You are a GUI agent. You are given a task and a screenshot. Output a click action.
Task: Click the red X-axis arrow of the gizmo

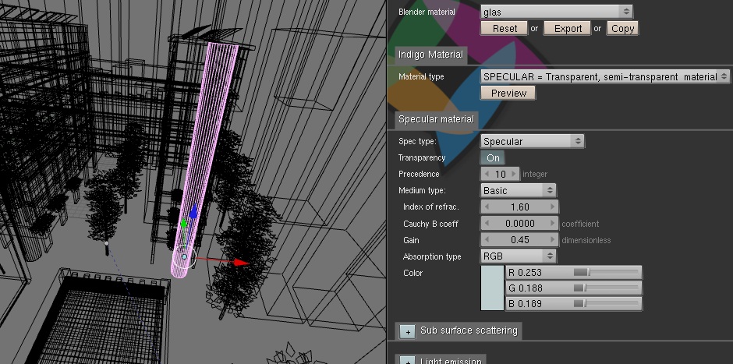pos(240,263)
